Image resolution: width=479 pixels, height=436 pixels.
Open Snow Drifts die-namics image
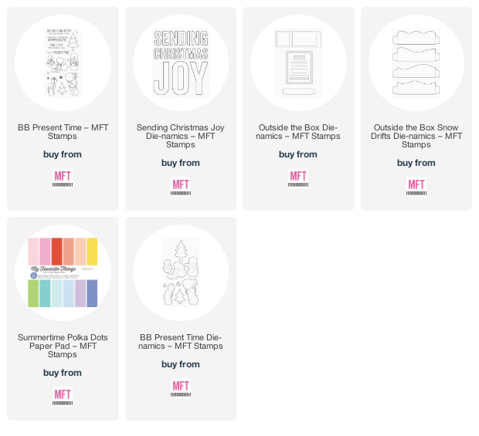point(416,63)
